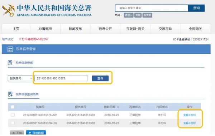Click the tax bill query list icon in blue bar
Screen dimensions: 215x136
click(x=10, y=49)
